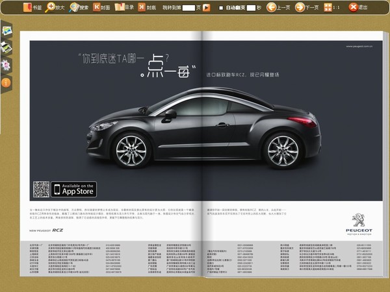Switch to 1:1 actual size view
Screen dimensions: 390x292
click(331, 7)
